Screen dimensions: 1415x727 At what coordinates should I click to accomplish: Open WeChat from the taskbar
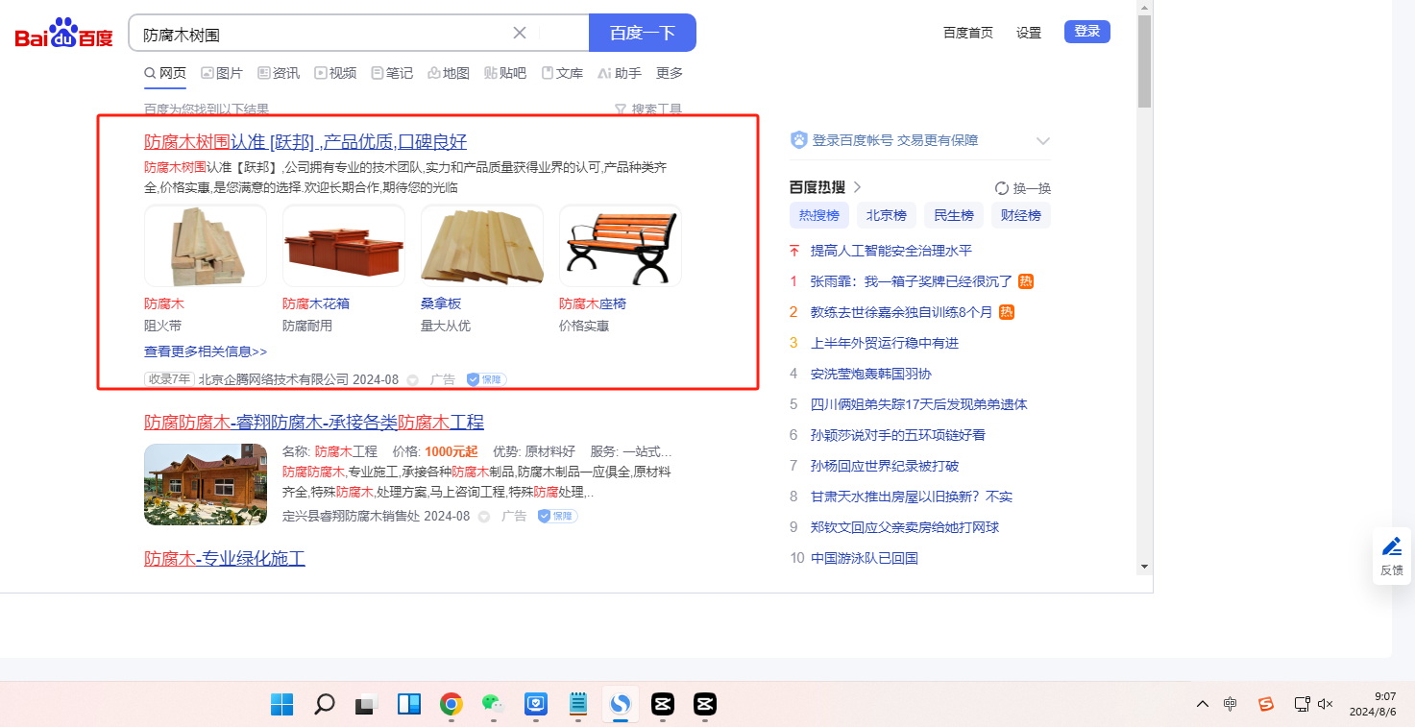pyautogui.click(x=493, y=704)
